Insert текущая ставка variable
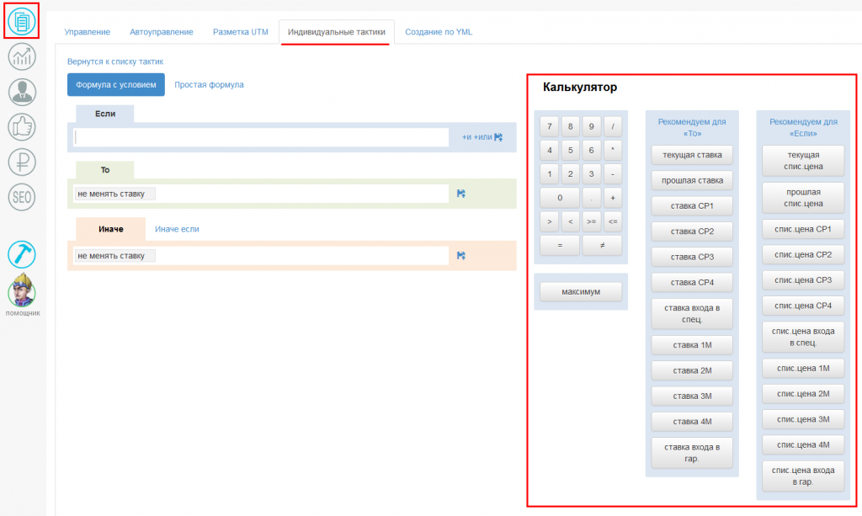The image size is (862, 516). [692, 155]
